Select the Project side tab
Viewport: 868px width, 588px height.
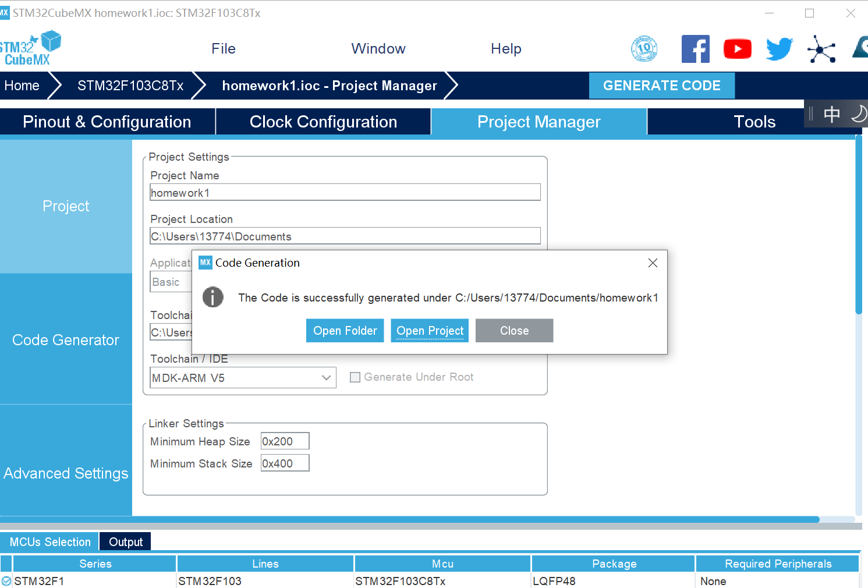coord(66,206)
